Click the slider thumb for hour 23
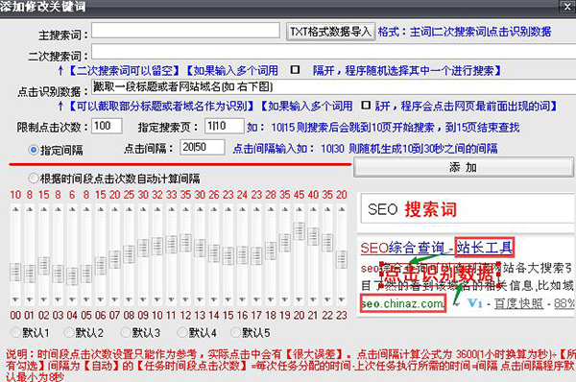The height and width of the screenshot is (382, 576). [x=342, y=259]
